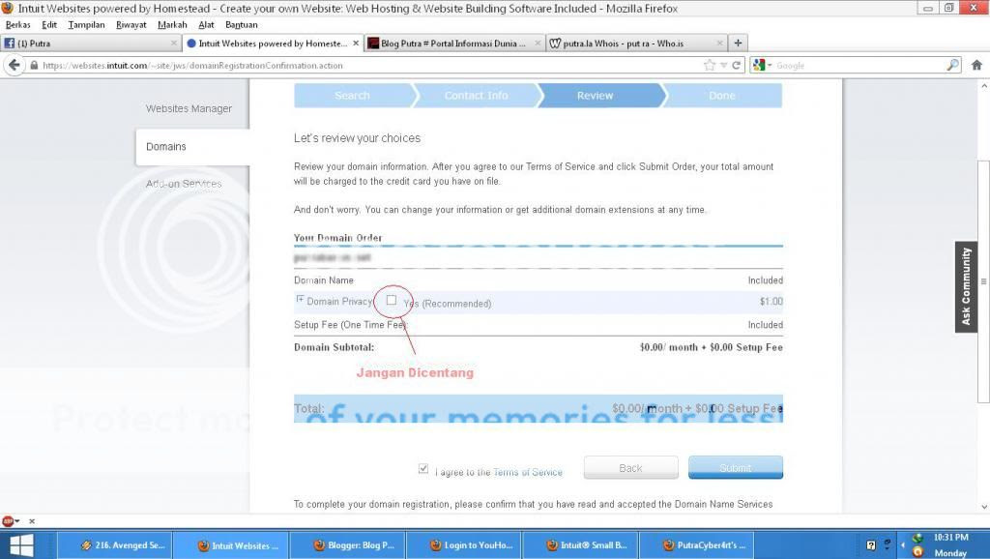This screenshot has width=990, height=559.
Task: Go to the Contact Info wizard step
Action: click(476, 96)
